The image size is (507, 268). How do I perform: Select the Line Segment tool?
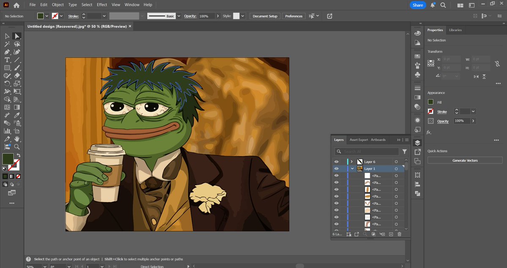tap(17, 60)
